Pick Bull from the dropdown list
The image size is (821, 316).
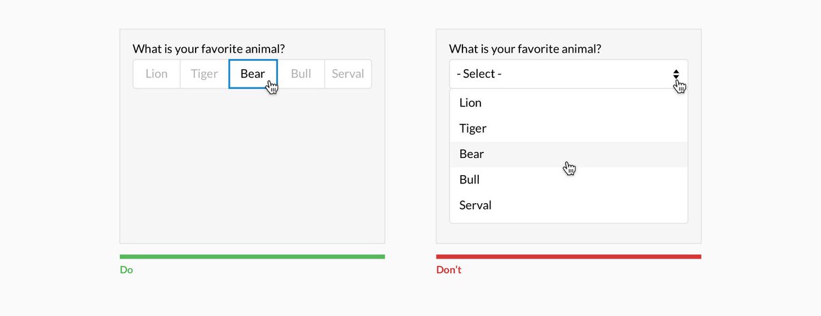[469, 180]
